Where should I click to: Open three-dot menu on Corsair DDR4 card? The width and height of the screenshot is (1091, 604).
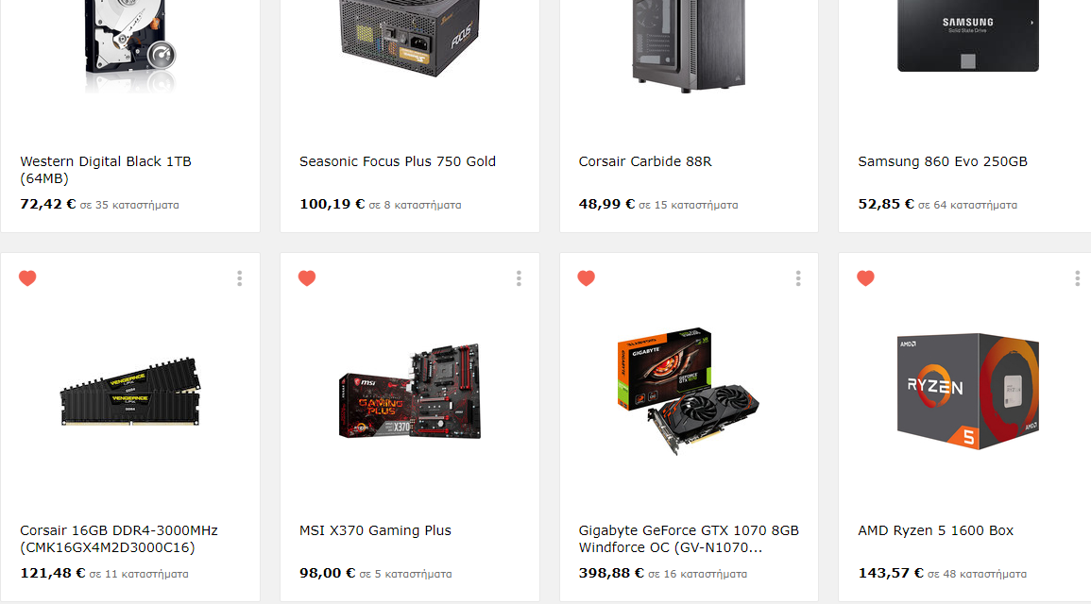pyautogui.click(x=239, y=278)
